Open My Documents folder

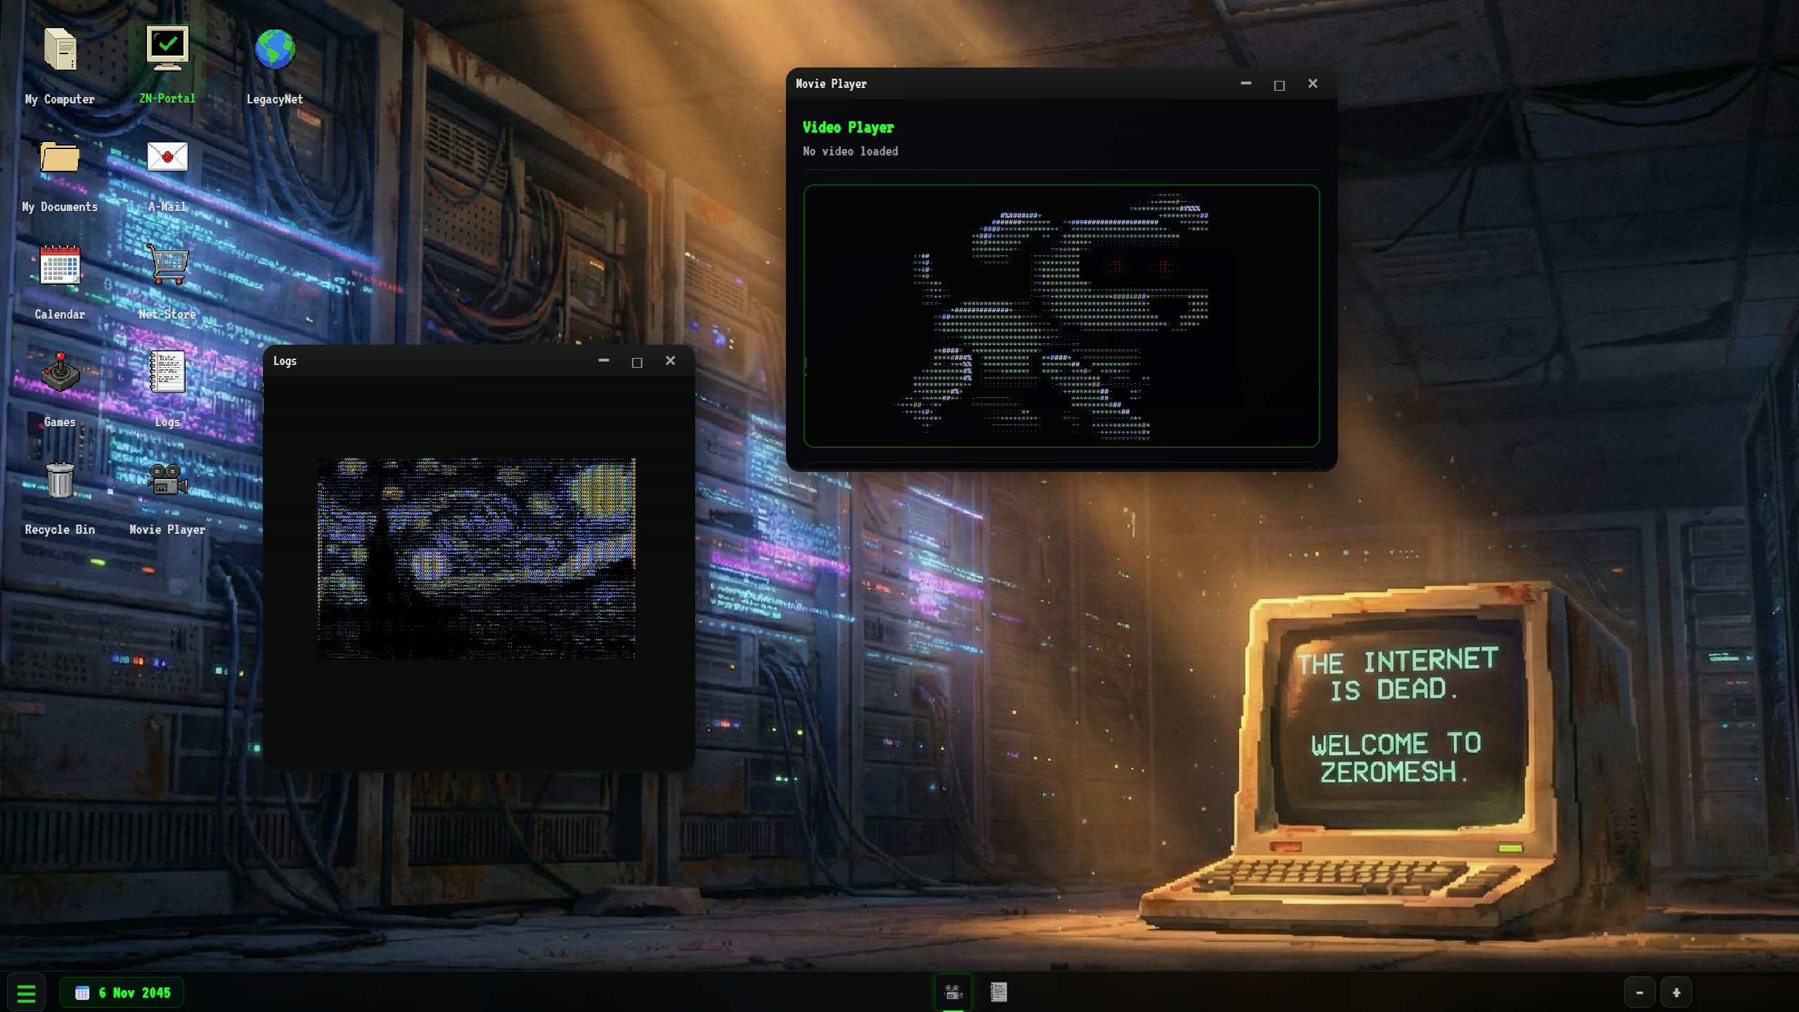(59, 158)
